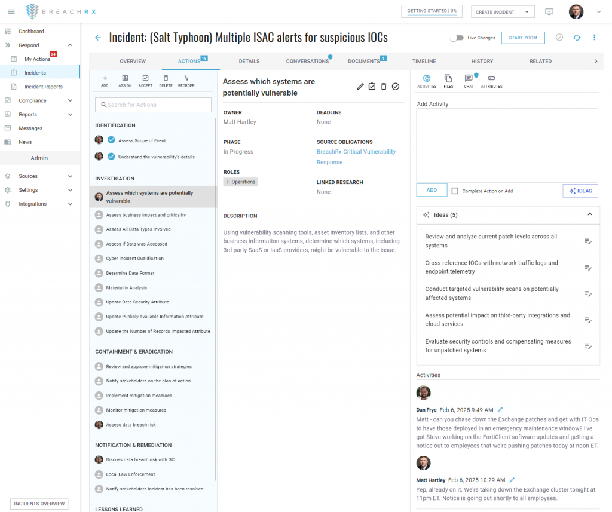Image resolution: width=612 pixels, height=512 pixels.
Task: Open the BreachRx Critical Vulnerability Response link
Action: [356, 157]
